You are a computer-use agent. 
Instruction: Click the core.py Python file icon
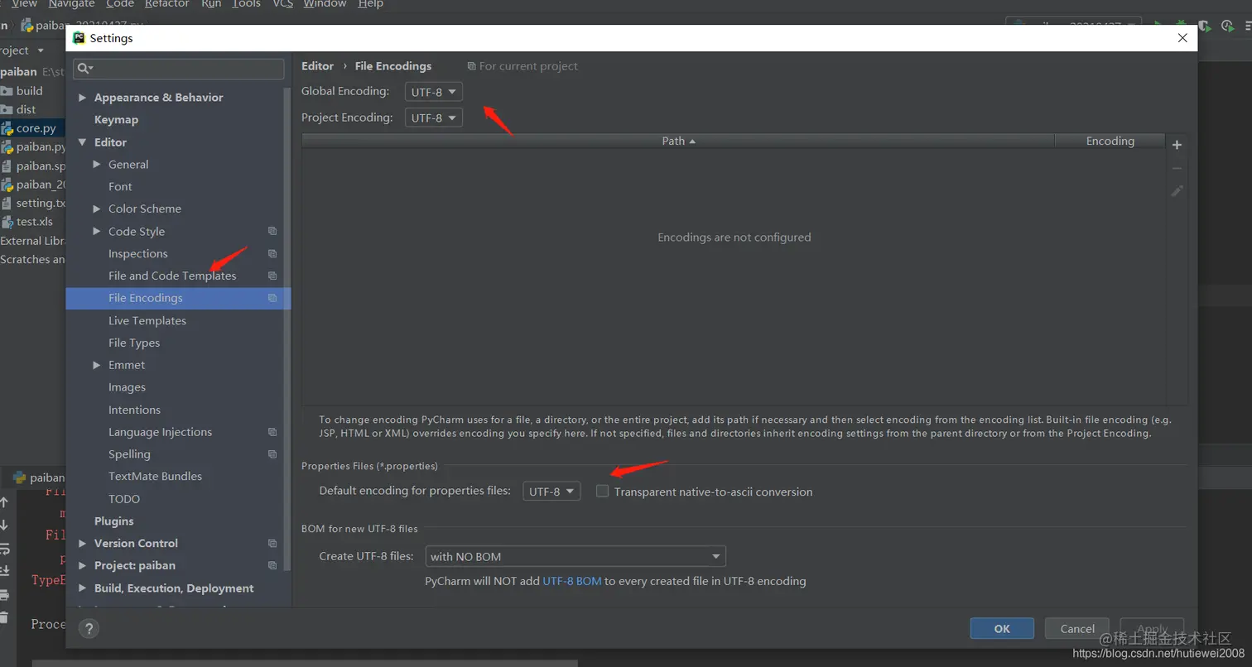7,128
